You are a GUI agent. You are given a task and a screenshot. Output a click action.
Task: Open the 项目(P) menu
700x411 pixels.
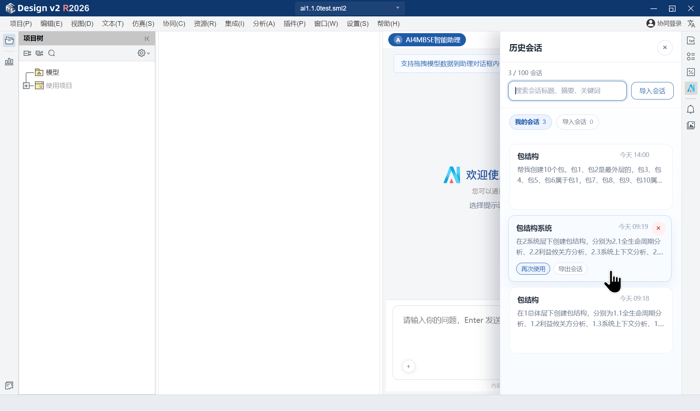tap(21, 24)
